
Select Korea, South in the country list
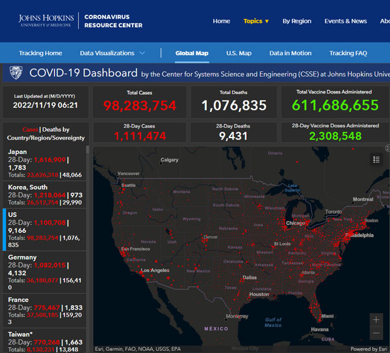point(44,195)
